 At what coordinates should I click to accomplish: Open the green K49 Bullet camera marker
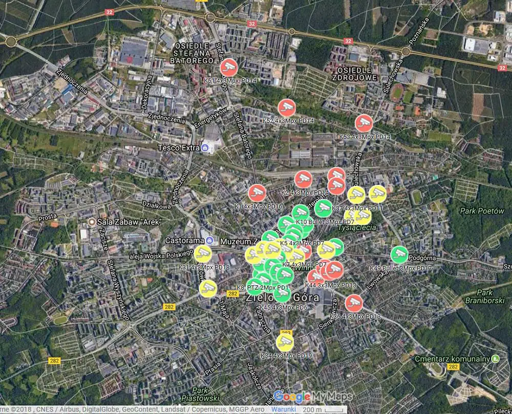399,255
